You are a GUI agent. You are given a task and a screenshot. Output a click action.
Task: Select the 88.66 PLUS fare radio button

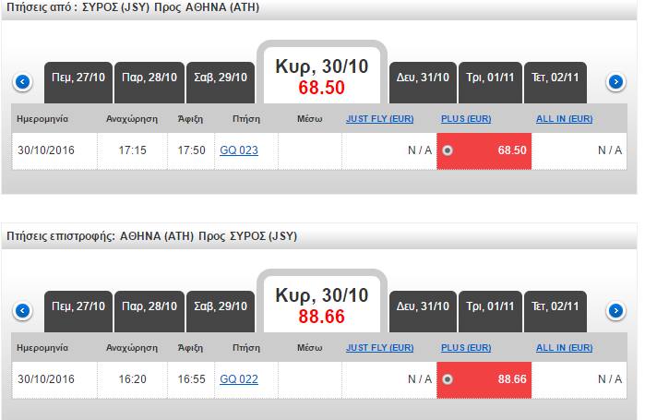[x=448, y=378]
